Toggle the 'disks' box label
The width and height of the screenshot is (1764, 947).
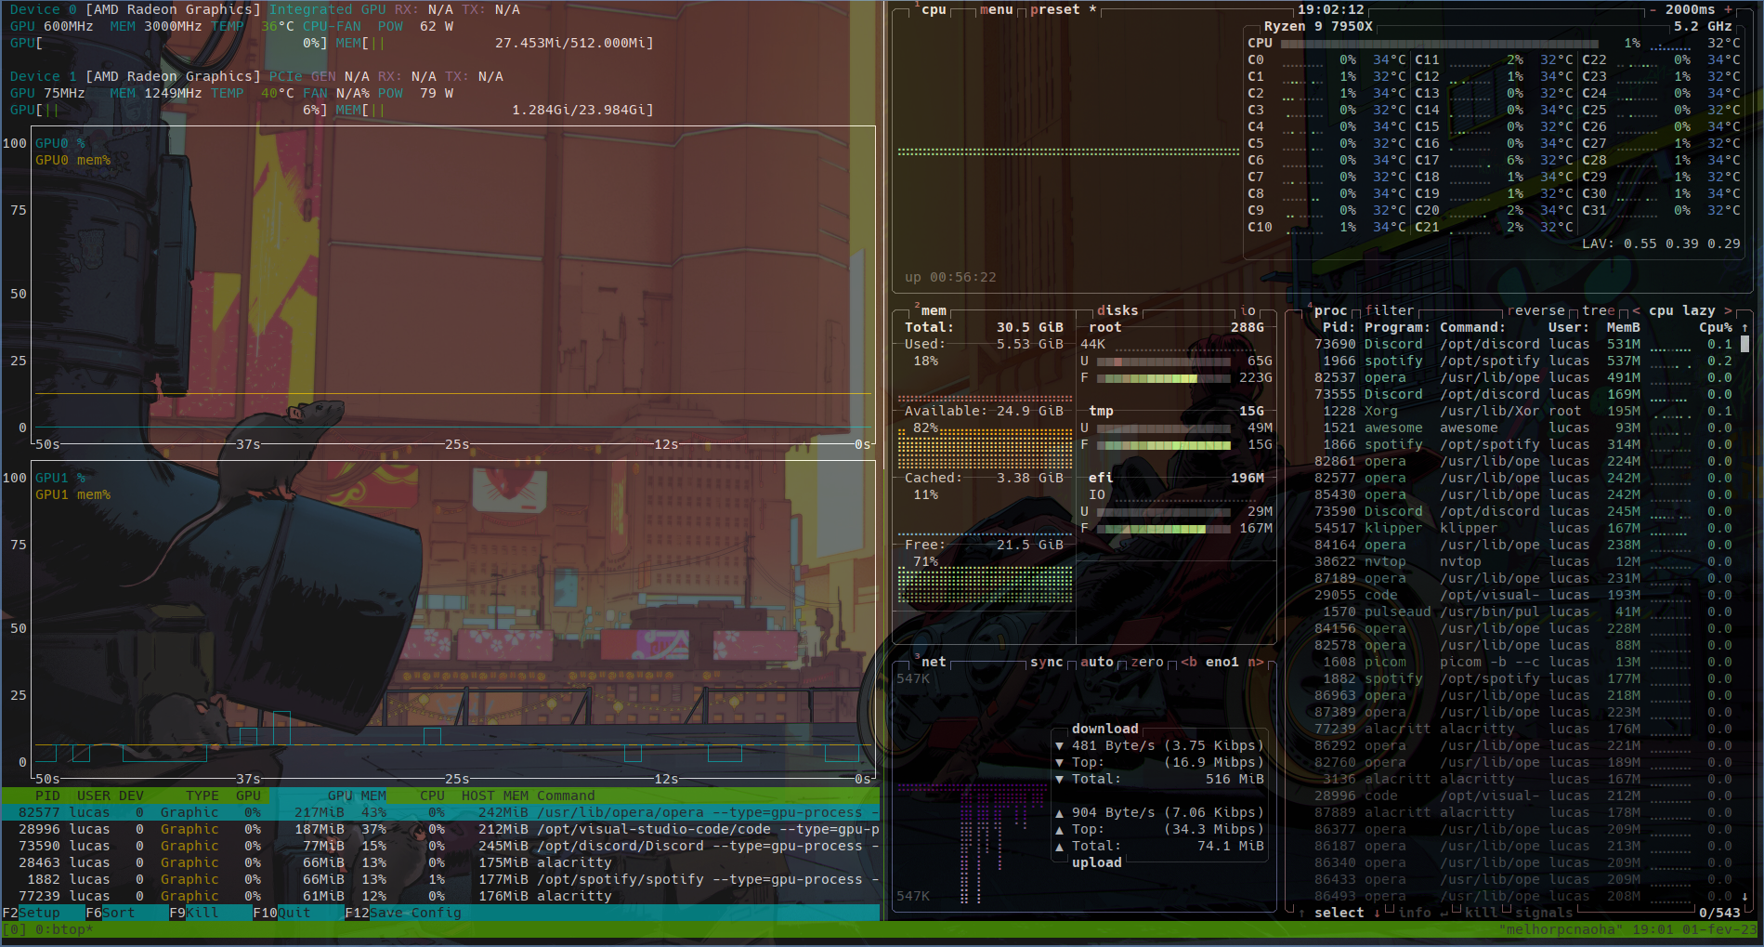click(1117, 310)
